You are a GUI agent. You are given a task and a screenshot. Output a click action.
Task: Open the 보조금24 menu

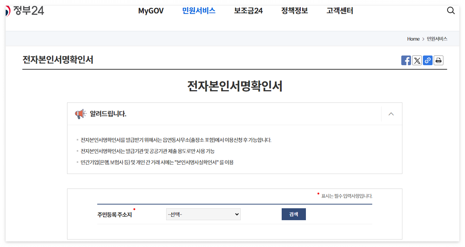coord(248,11)
